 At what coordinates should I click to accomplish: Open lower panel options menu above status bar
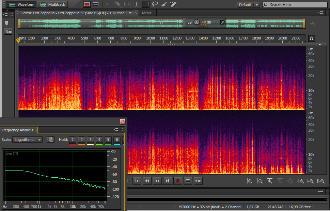pyautogui.click(x=320, y=192)
